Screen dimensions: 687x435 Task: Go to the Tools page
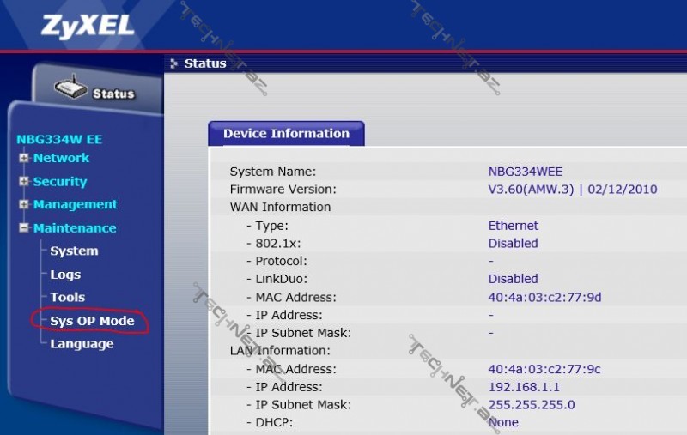coord(68,298)
